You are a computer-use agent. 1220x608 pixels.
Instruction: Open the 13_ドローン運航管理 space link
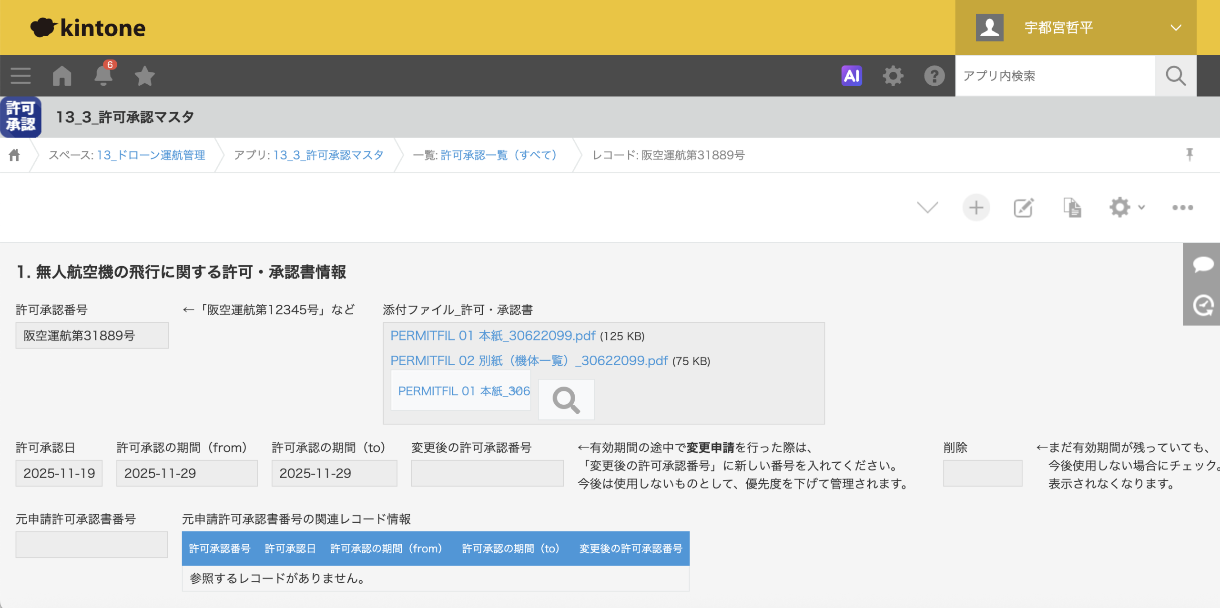(151, 155)
